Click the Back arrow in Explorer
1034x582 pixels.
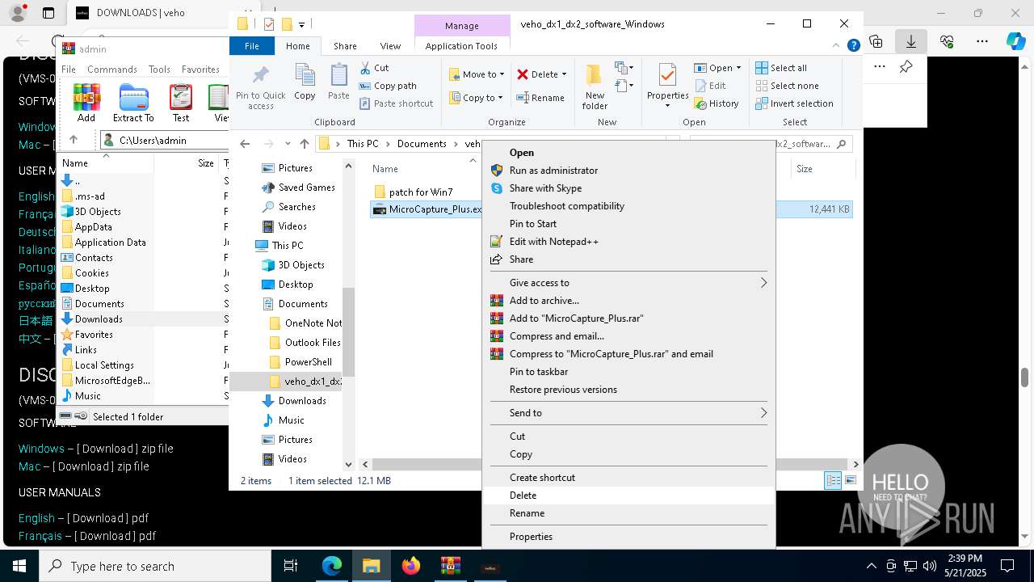245,144
